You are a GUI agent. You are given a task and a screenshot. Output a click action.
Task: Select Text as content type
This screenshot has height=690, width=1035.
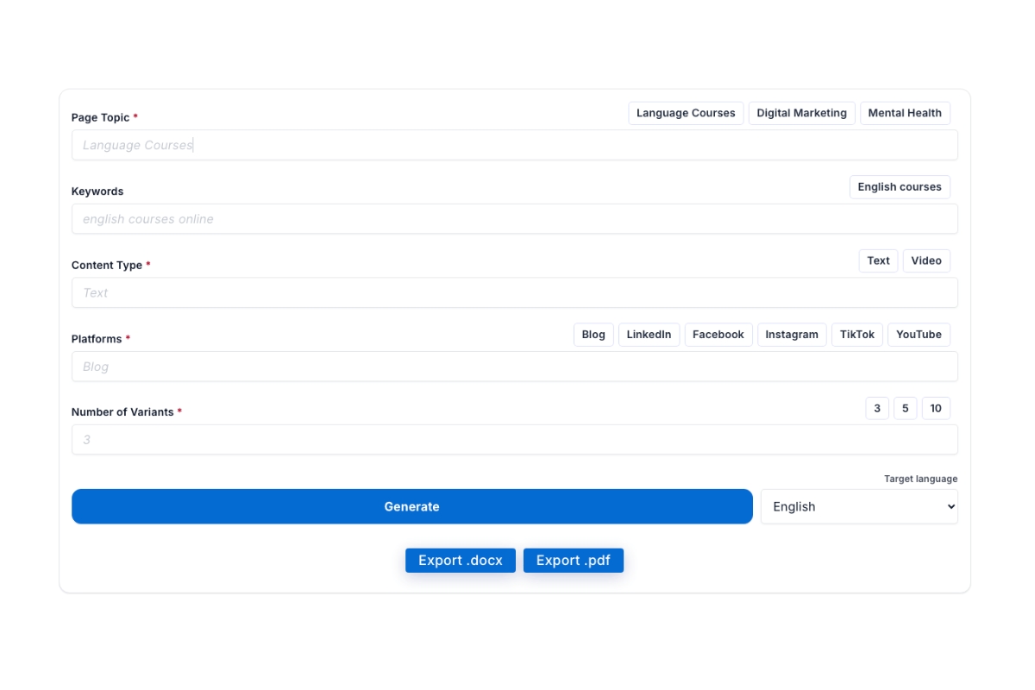878,260
